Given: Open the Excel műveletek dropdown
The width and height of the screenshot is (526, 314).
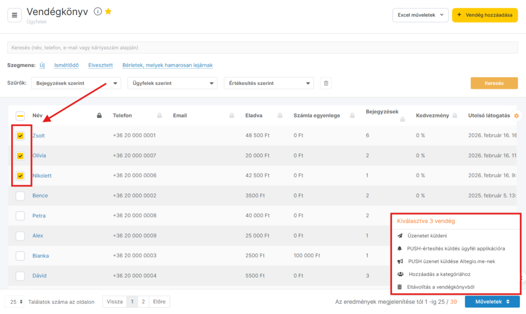Looking at the screenshot, I should pyautogui.click(x=420, y=15).
